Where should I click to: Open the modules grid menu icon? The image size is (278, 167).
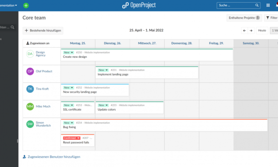coord(268,5)
